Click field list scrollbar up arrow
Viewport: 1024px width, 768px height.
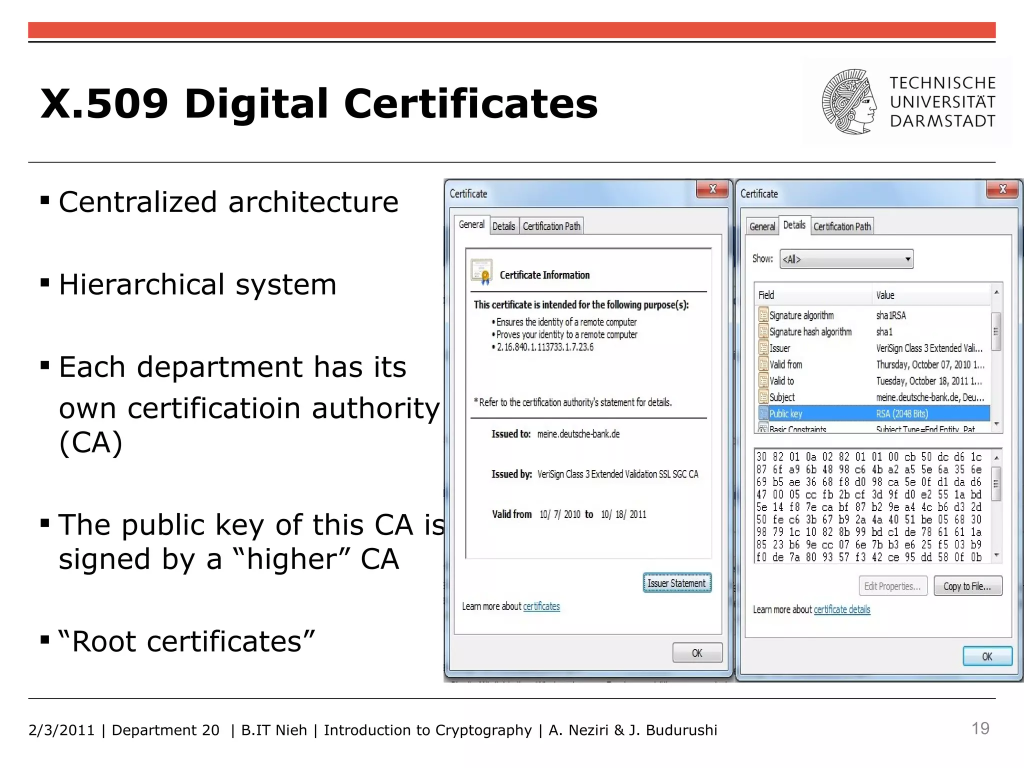click(996, 292)
